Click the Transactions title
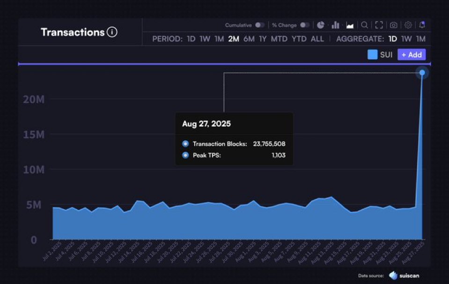 [x=73, y=32]
